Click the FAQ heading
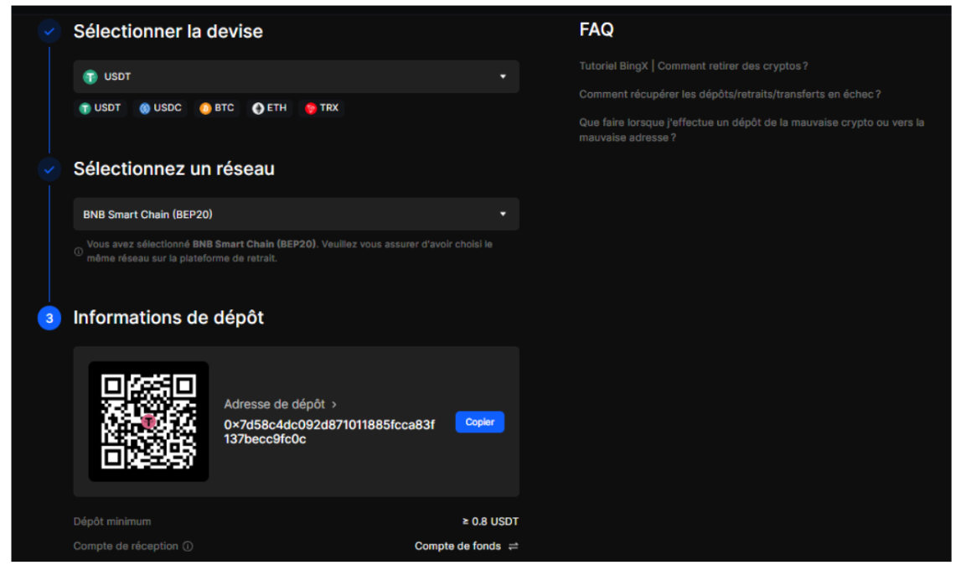This screenshot has width=961, height=565. click(x=597, y=29)
